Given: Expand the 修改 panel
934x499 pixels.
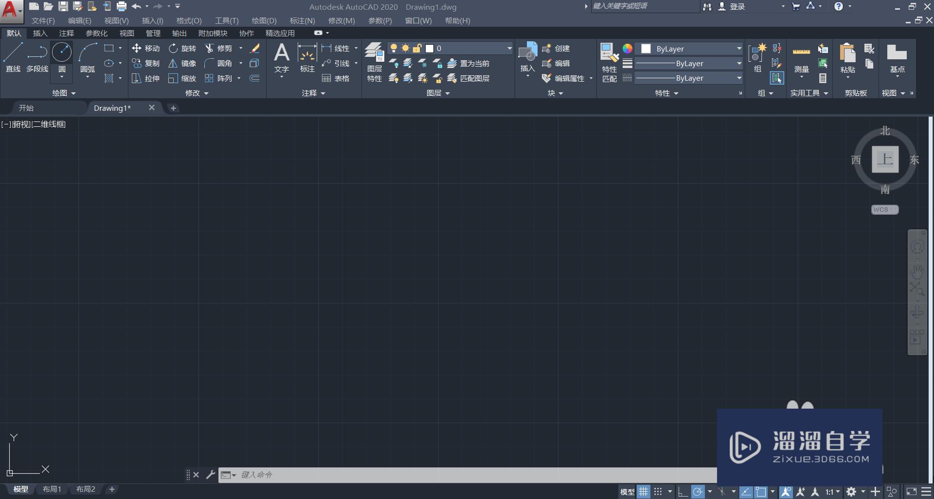Looking at the screenshot, I should (x=197, y=93).
